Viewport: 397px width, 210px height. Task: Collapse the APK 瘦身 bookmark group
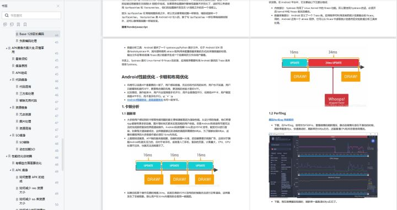tap(10, 170)
